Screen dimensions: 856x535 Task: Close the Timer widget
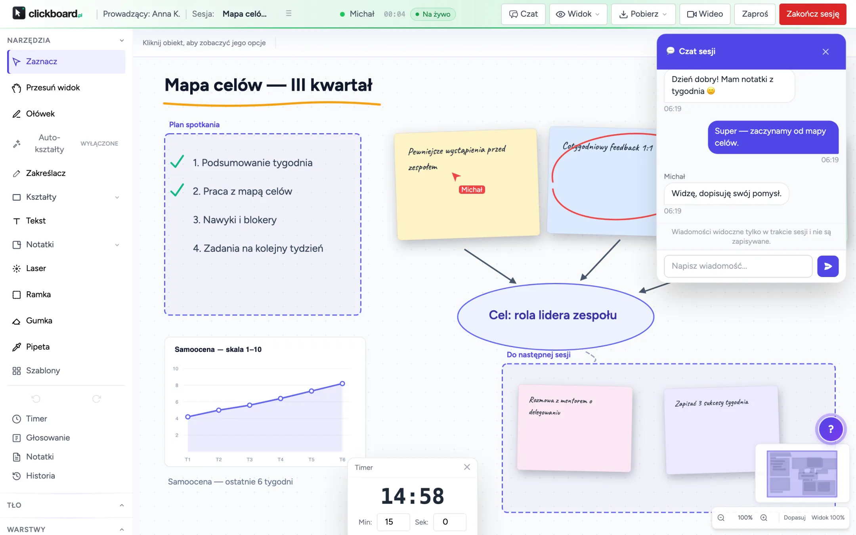[467, 467]
